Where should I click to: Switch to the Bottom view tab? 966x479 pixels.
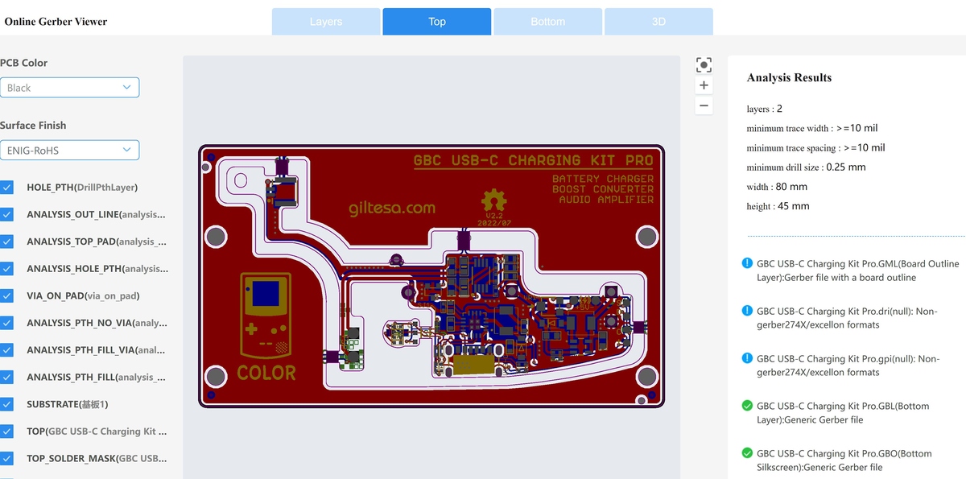point(548,22)
